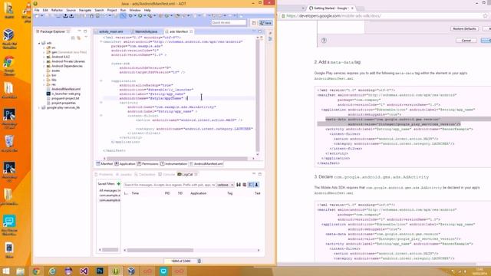Screen dimensions: 491x276
Task: Click the Save log icon in LogCat
Action: tap(239, 185)
